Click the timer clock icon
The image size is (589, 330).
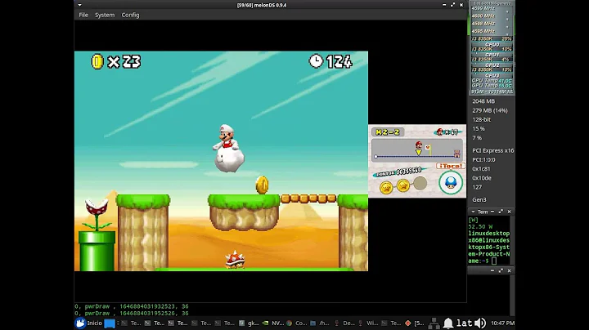click(x=316, y=60)
